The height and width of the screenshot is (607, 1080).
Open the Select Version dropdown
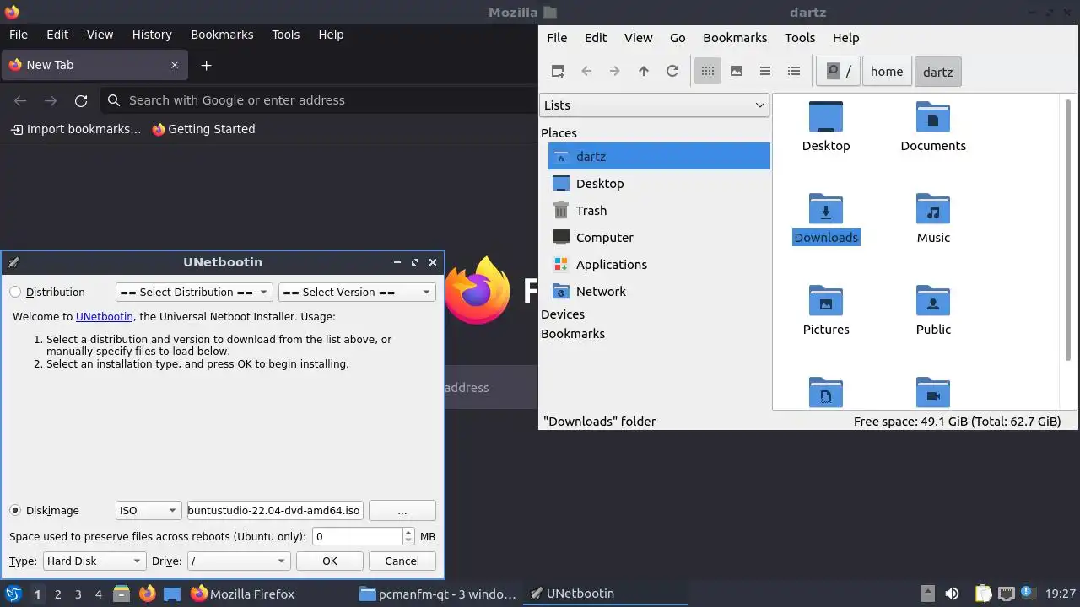point(357,293)
